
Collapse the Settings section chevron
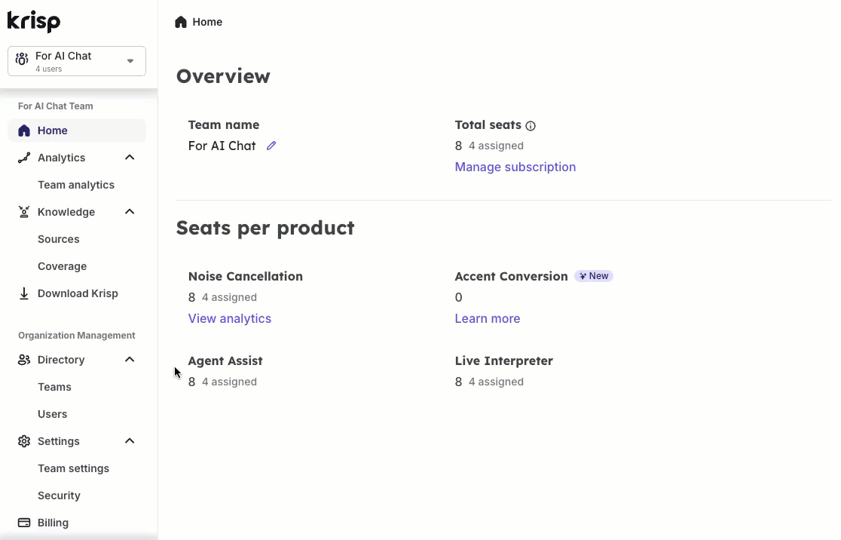coord(130,441)
